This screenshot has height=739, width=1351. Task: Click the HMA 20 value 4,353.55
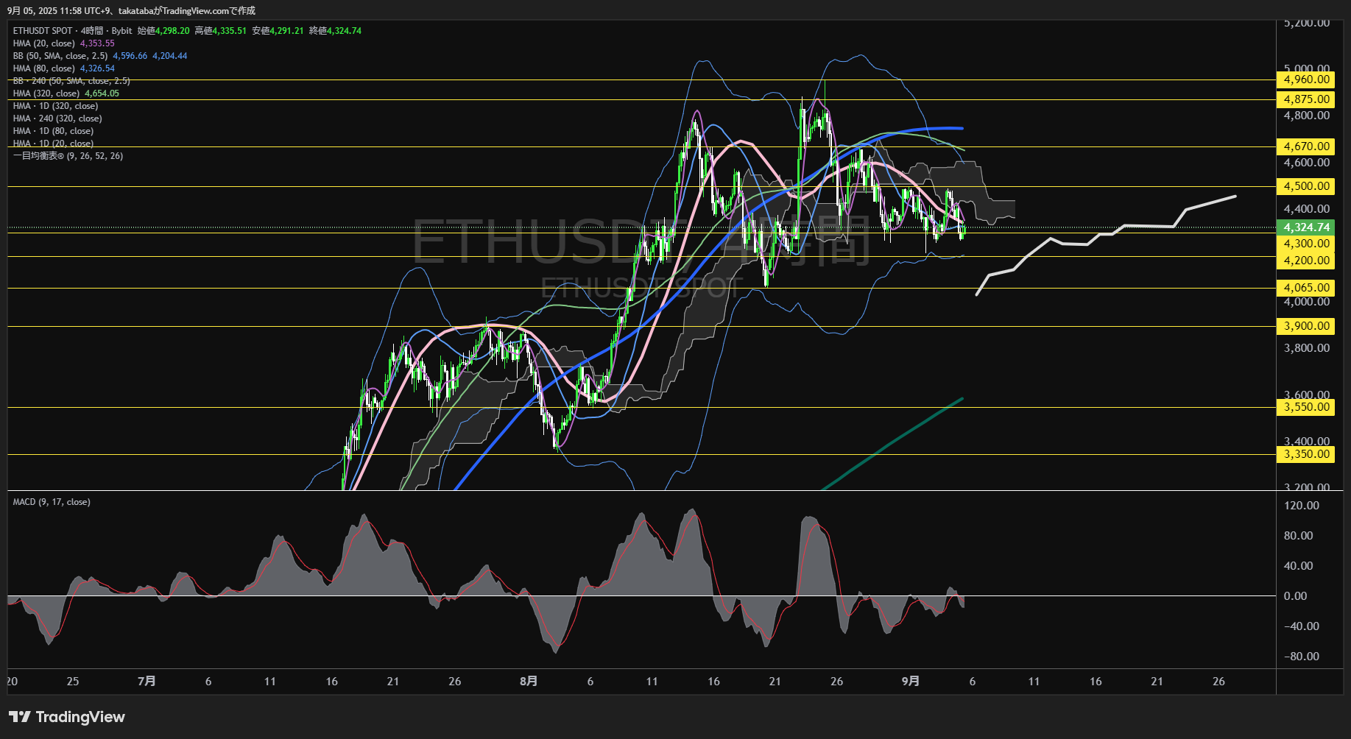[x=97, y=43]
